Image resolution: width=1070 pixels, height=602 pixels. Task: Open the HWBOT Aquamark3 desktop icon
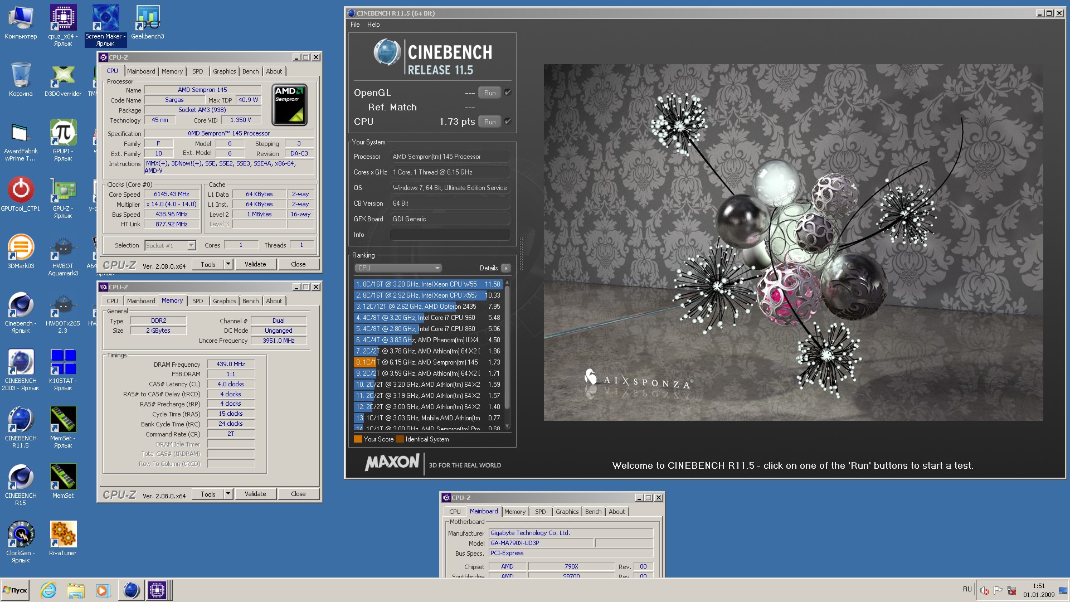coord(63,255)
